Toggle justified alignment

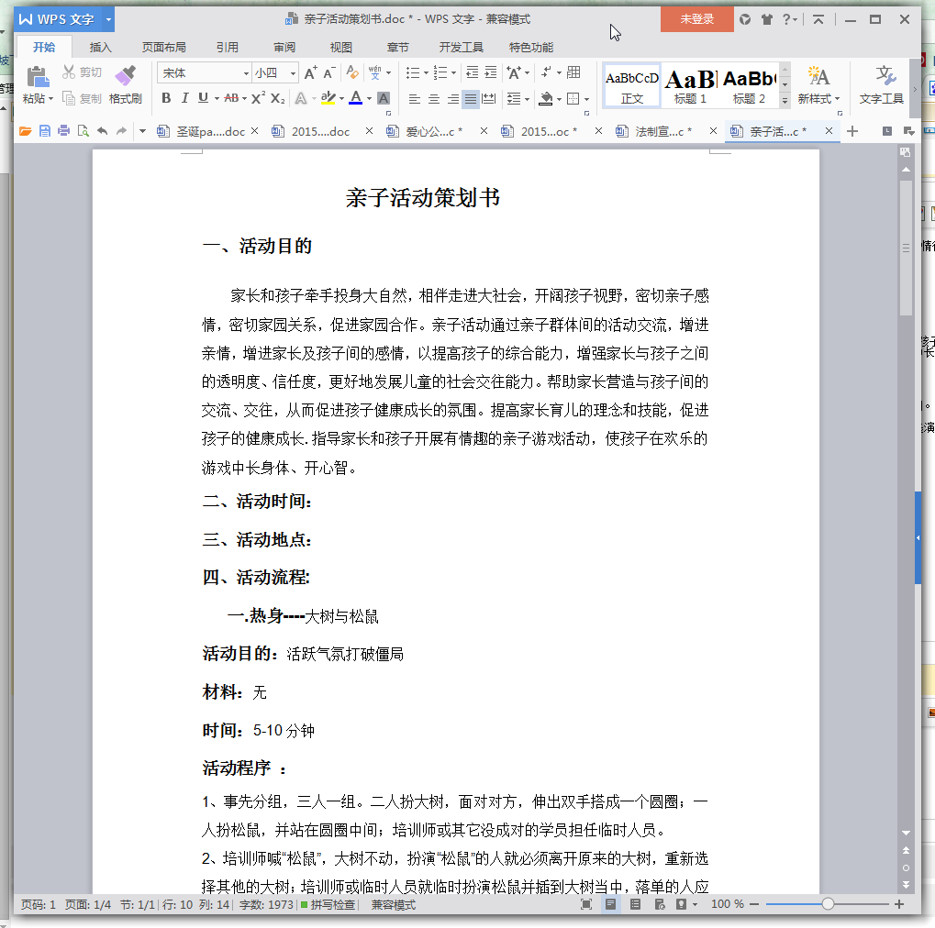click(471, 98)
